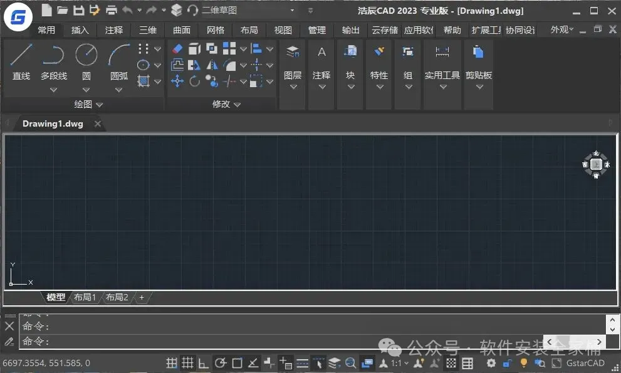Click the ellipse draw icon
This screenshot has height=373, width=621.
click(144, 65)
